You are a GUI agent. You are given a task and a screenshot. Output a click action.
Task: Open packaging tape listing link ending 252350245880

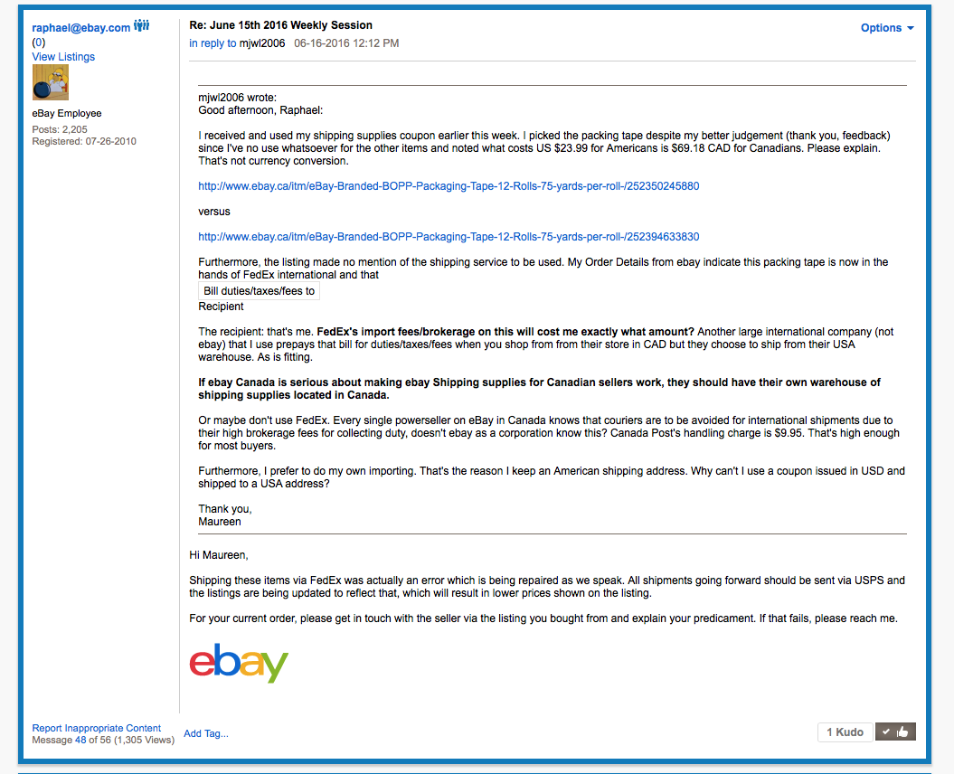pyautogui.click(x=449, y=186)
